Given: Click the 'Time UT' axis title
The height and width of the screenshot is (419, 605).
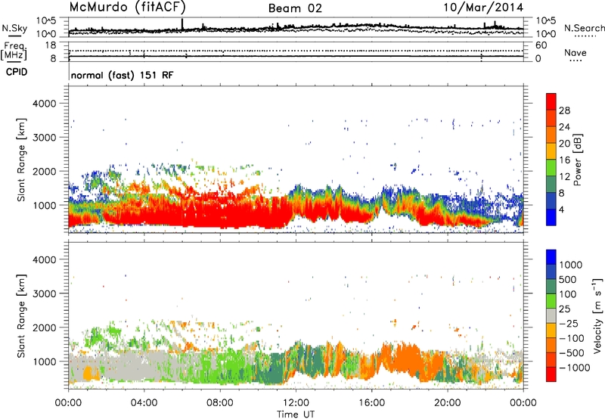Looking at the screenshot, I should coord(296,414).
